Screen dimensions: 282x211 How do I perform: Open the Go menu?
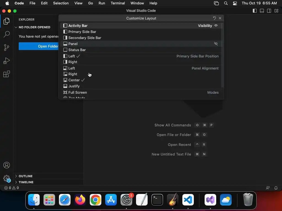coord(90,3)
